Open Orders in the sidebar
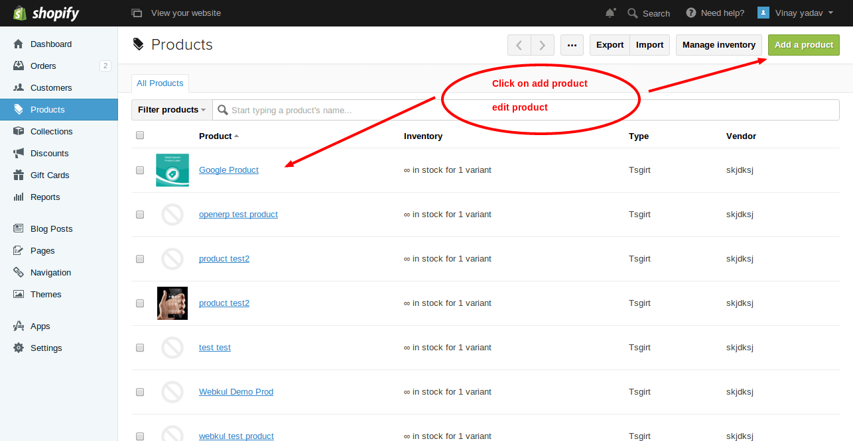Screen dimensions: 853x441 [x=59, y=66]
